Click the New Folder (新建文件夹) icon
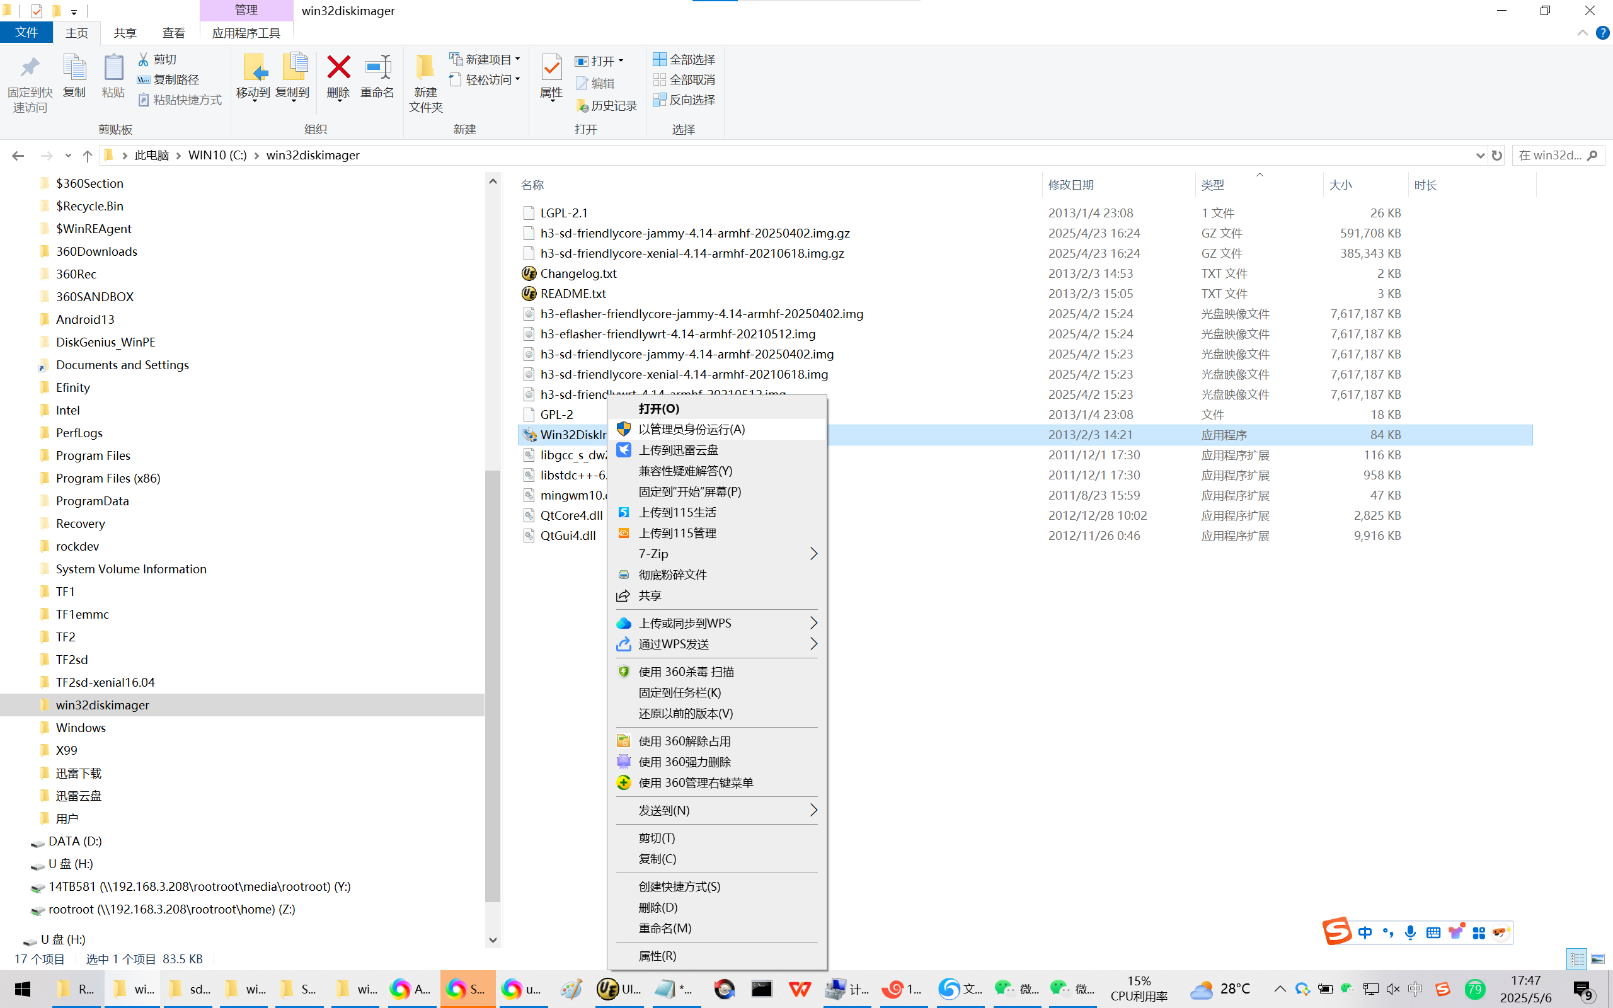Viewport: 1613px width, 1008px height. (425, 68)
